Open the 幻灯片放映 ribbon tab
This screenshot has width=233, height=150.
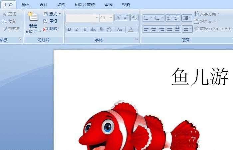pos(85,5)
